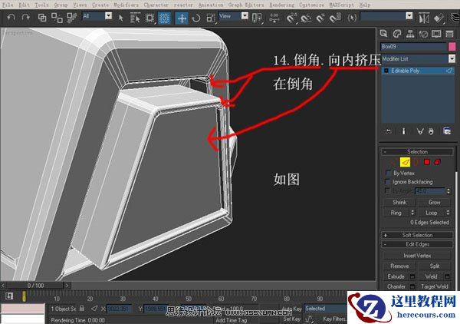Click the Rectangular Selection Region icon

(x=150, y=18)
